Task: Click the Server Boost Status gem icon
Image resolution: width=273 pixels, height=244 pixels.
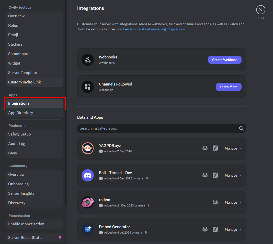Action: [x=60, y=238]
